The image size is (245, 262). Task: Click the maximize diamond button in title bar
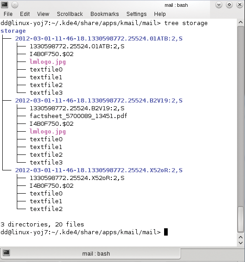click(x=229, y=5)
